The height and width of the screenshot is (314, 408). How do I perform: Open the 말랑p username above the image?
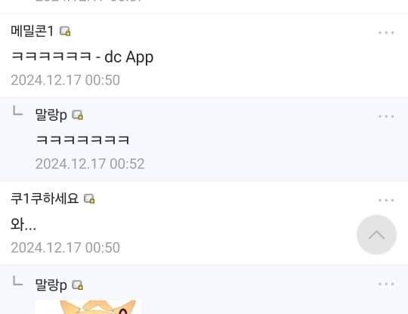click(51, 285)
